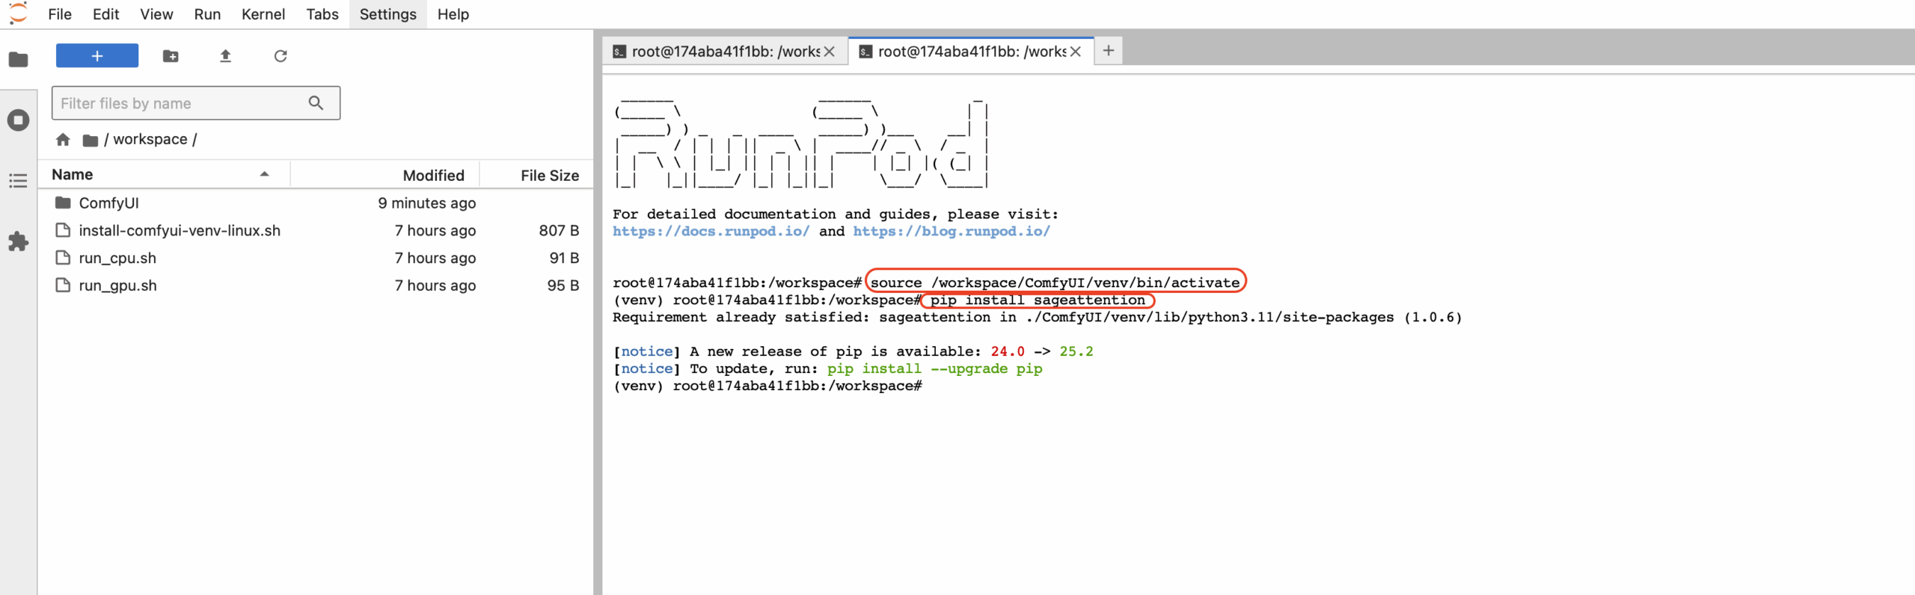
Task: Refresh the file browser list
Action: [281, 56]
